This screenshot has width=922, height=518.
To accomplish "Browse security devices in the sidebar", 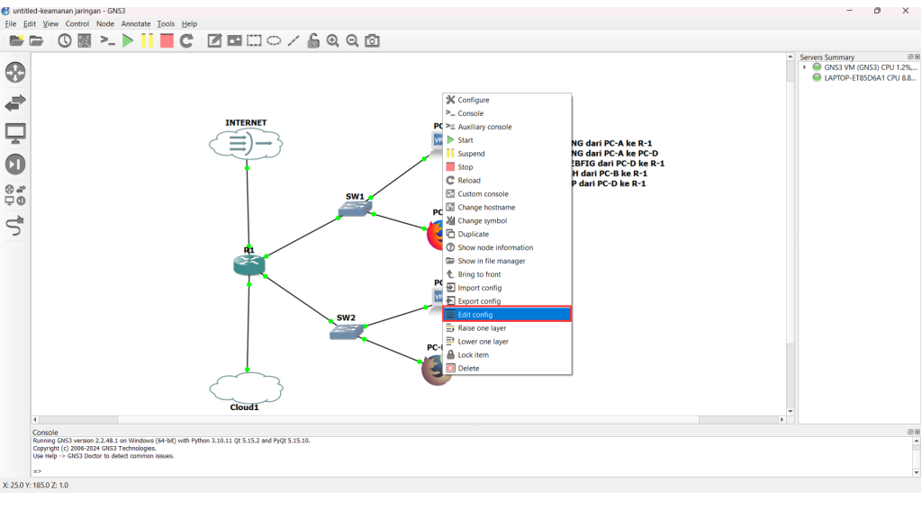I will point(15,165).
